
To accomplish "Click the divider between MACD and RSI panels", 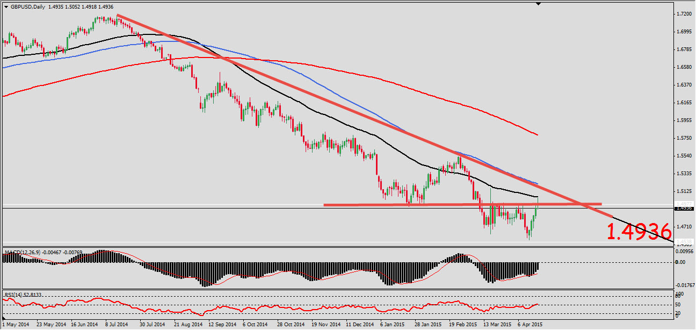I will (344, 290).
